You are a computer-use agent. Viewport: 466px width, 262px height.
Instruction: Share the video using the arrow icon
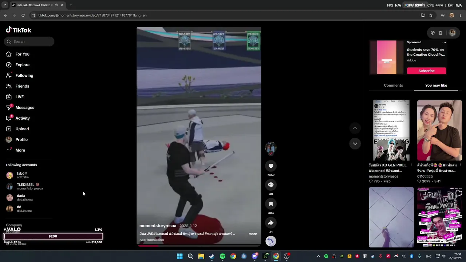[271, 223]
